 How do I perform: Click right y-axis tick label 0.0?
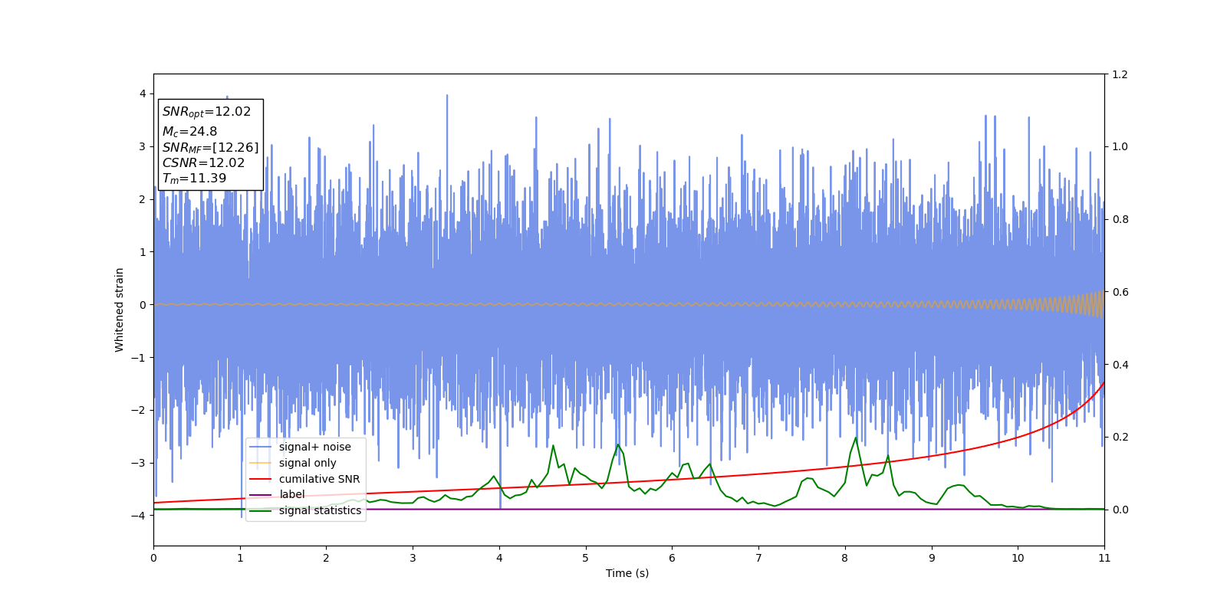(1120, 510)
